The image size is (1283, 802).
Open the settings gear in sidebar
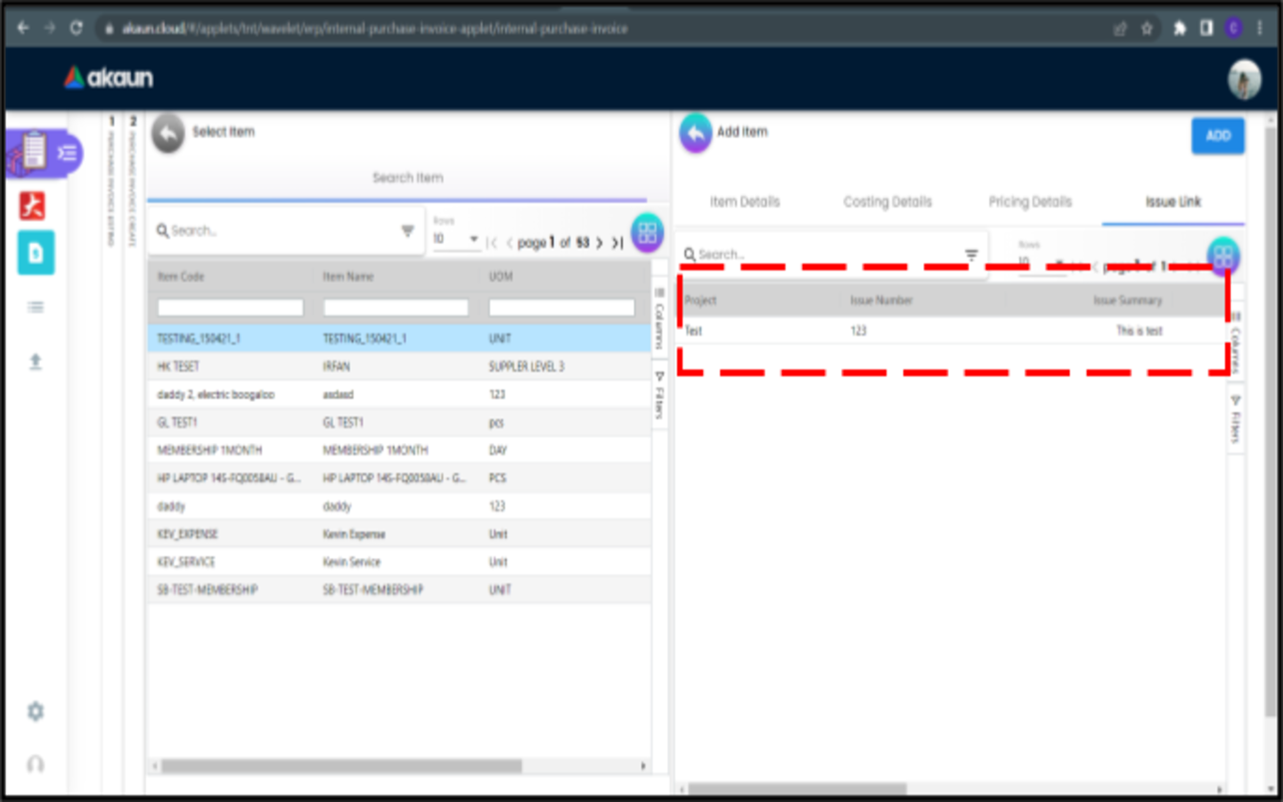click(36, 711)
